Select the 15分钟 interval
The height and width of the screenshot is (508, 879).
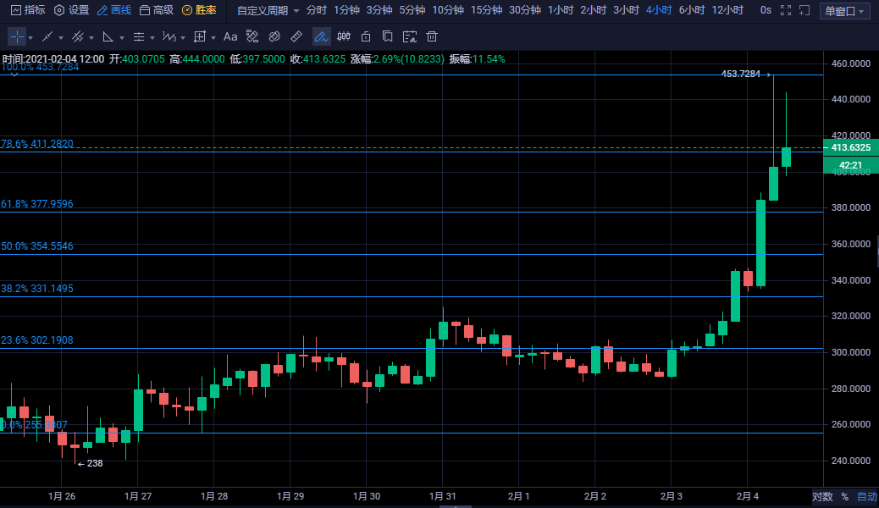486,10
